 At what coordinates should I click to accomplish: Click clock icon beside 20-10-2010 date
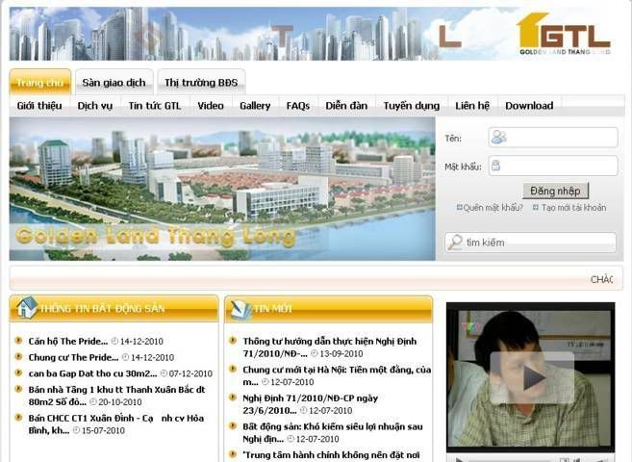pos(93,401)
